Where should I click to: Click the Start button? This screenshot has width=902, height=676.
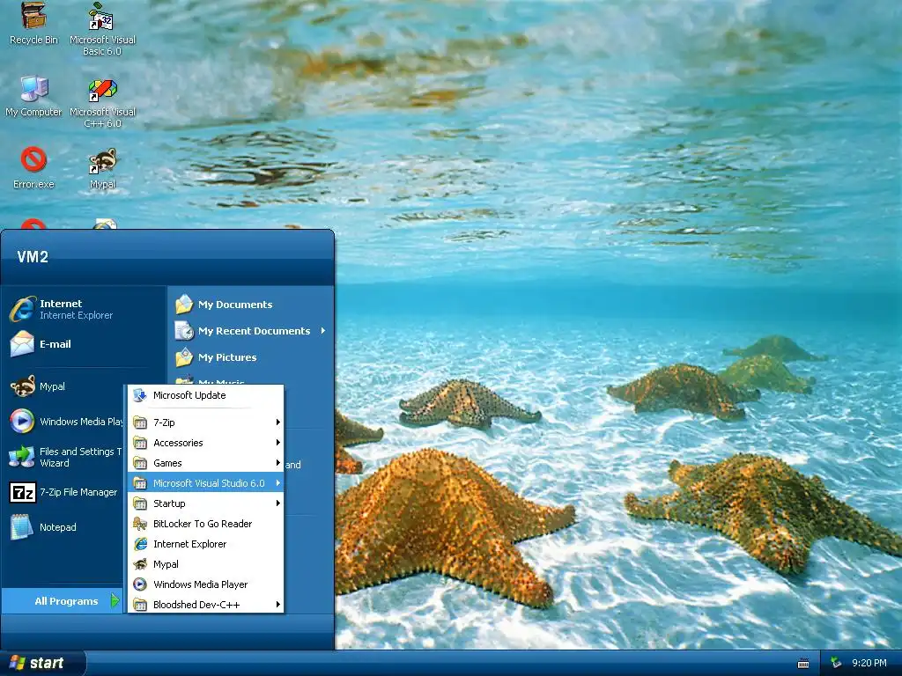coord(42,664)
